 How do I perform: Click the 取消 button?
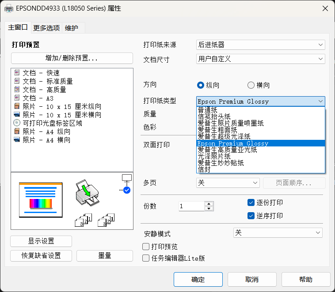point(252,279)
